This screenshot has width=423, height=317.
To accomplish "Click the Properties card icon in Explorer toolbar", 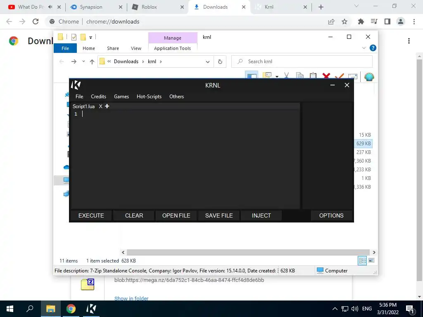I will coord(353,76).
